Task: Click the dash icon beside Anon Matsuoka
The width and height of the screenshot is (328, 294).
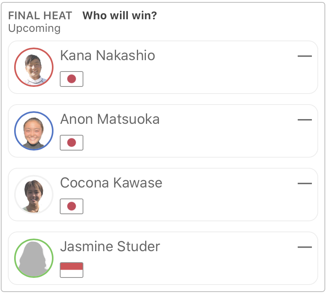Action: (304, 120)
